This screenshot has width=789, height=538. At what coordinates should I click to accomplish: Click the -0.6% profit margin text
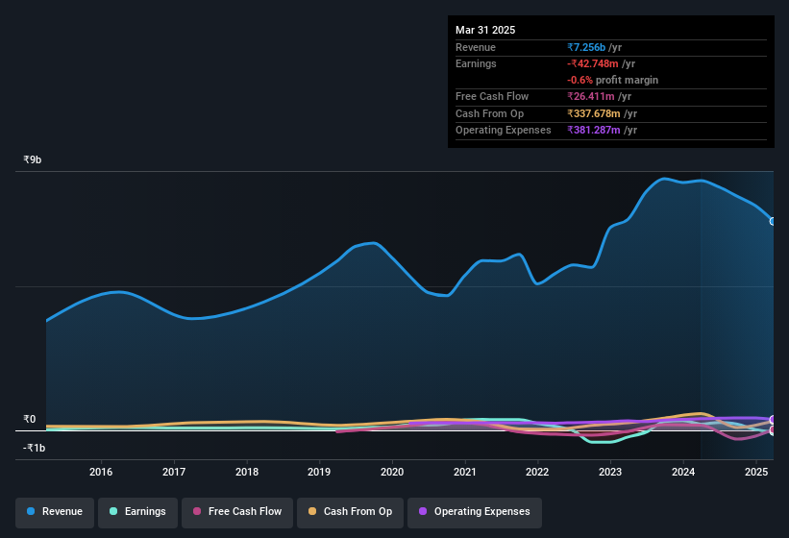pyautogui.click(x=612, y=80)
